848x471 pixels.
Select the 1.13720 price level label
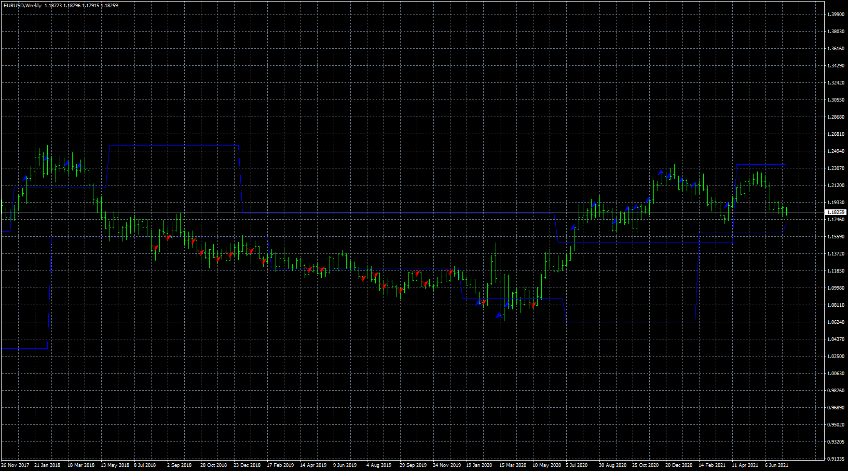836,254
